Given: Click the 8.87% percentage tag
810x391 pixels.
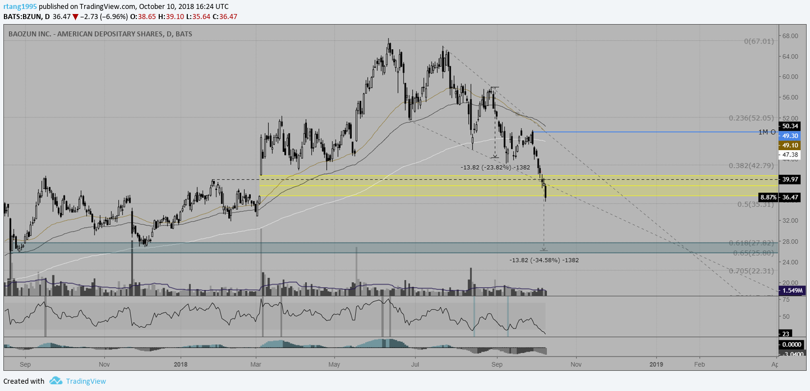Looking at the screenshot, I should tap(768, 197).
